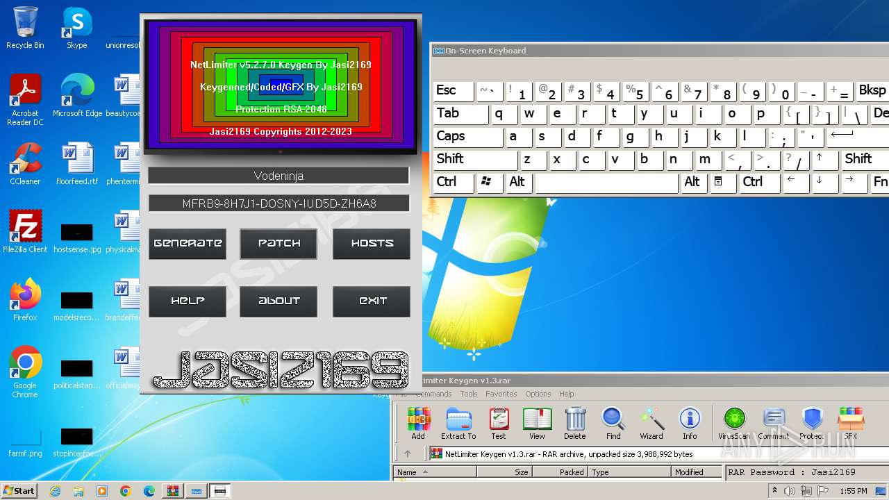Open Google Chrome desktop shortcut
Image resolution: width=889 pixels, height=500 pixels.
25,372
